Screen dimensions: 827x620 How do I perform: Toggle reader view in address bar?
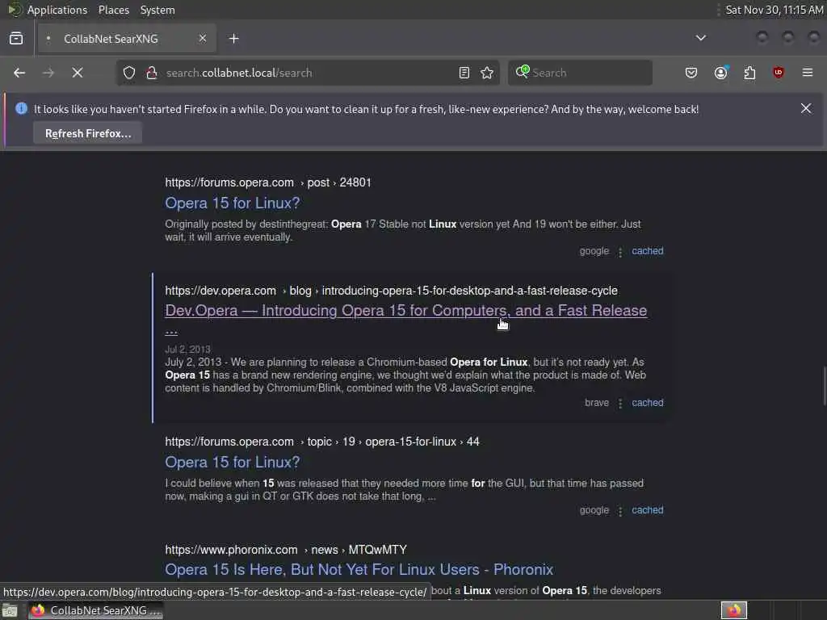coord(464,73)
